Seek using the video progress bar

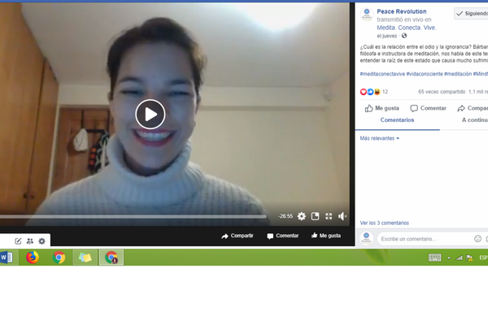[x=133, y=216]
